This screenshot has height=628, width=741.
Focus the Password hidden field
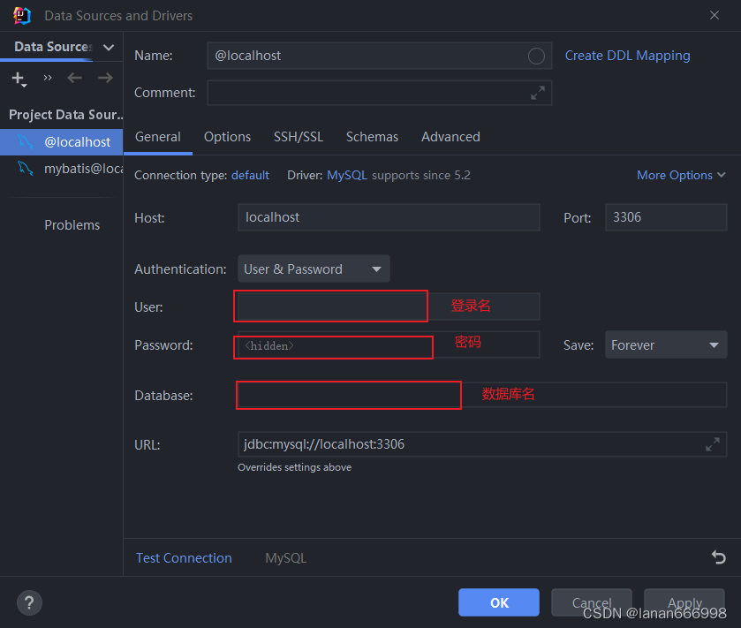click(x=389, y=345)
